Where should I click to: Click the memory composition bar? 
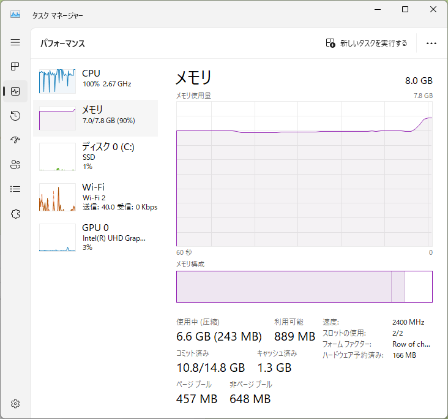pyautogui.click(x=304, y=287)
